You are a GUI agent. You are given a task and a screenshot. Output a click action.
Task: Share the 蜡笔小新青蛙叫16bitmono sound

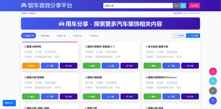(190, 96)
